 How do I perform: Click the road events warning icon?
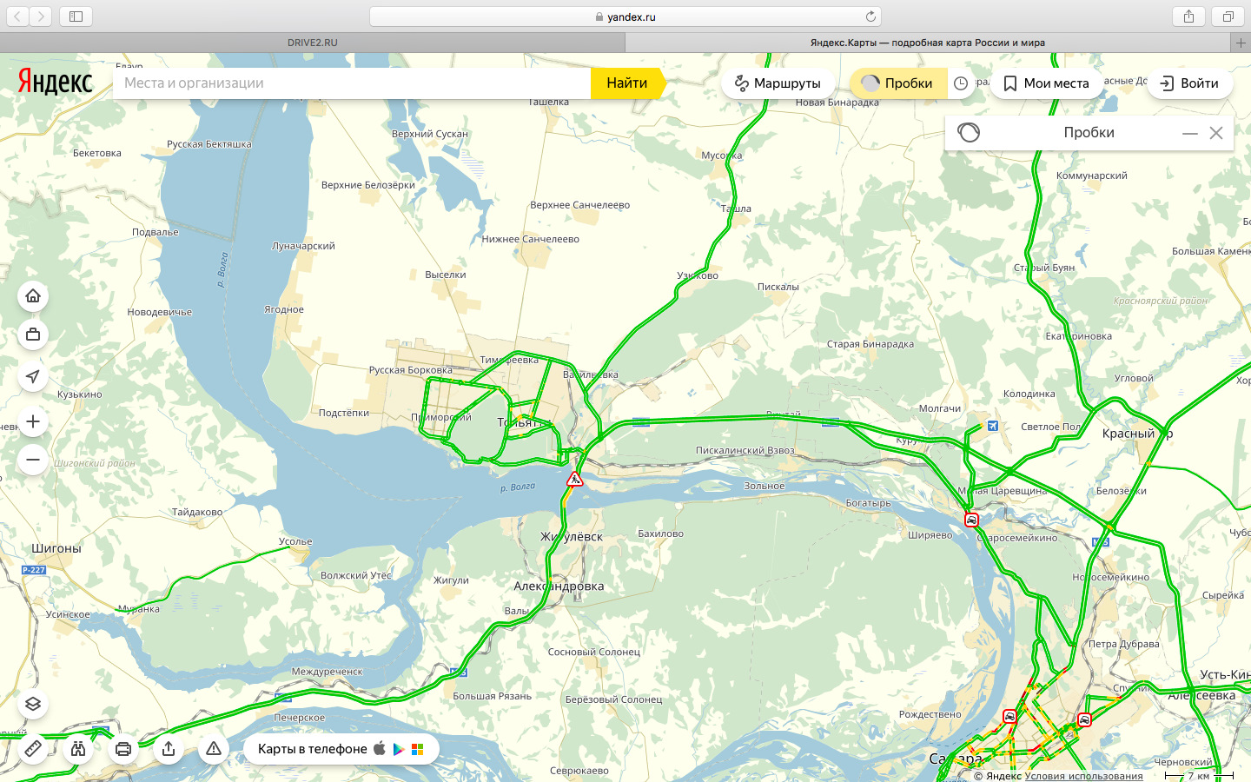214,748
